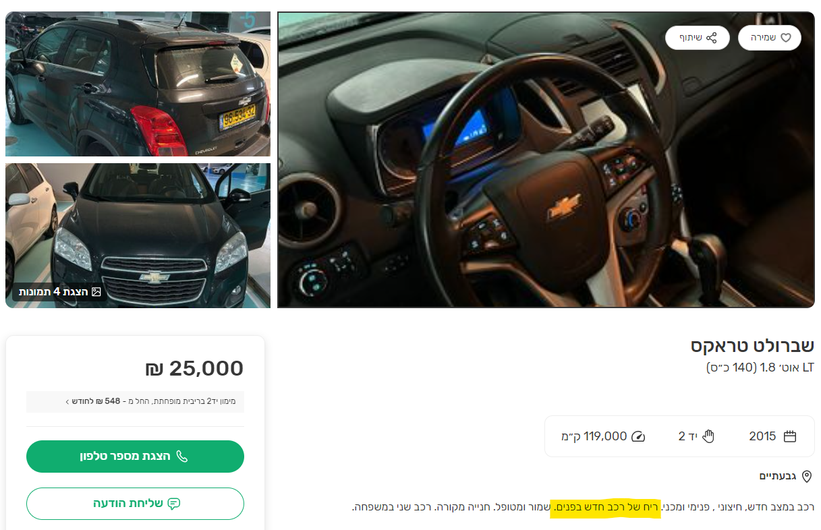Screen dimensions: 821x530
Task: Click the speedometer icon next to 119,000 ק״מ
Action: [x=638, y=436]
